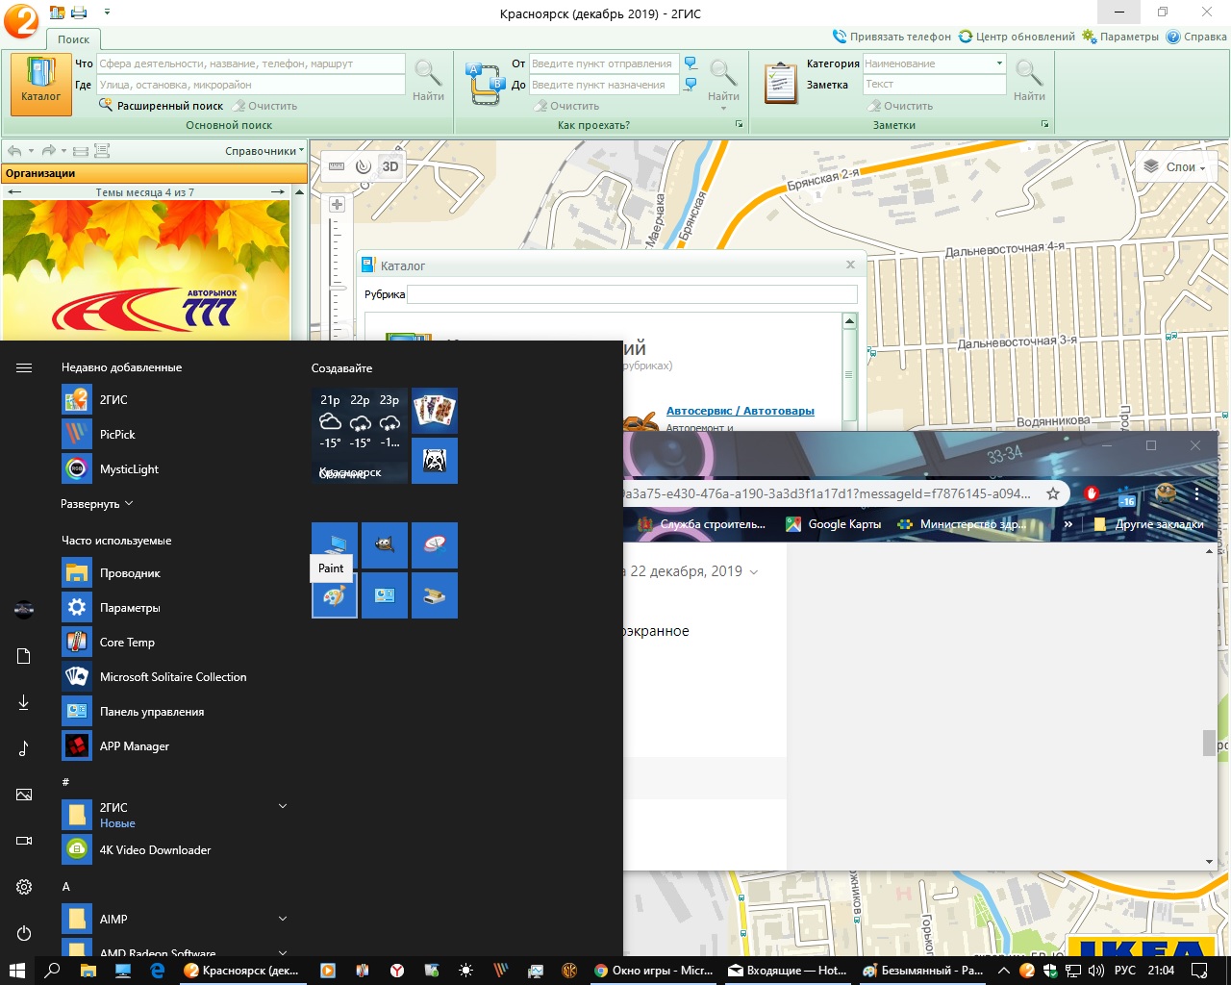Open the Красноярск weather tile
The height and width of the screenshot is (985, 1231).
[x=360, y=436]
